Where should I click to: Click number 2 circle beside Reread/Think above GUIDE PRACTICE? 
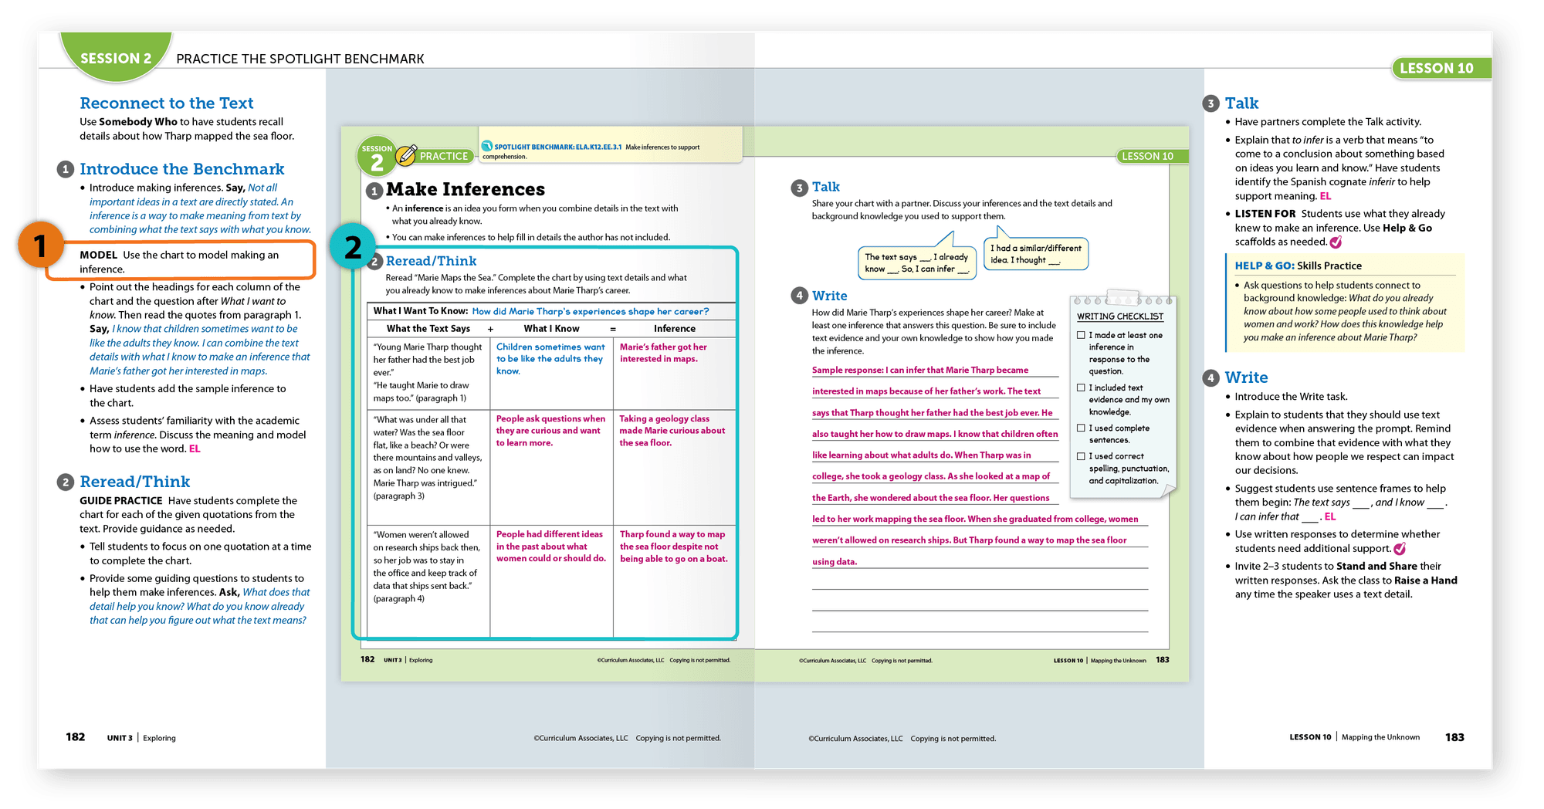point(66,482)
